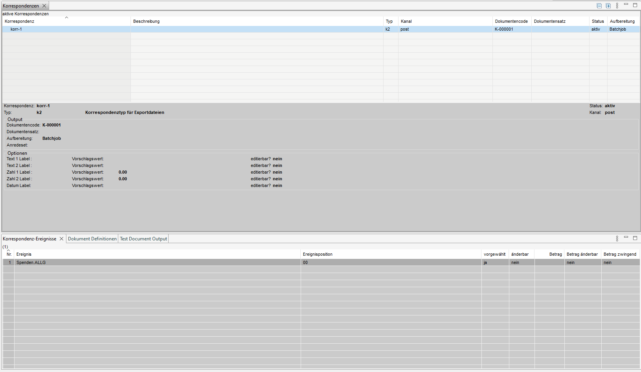The height and width of the screenshot is (372, 641).
Task: Close the Korrespondenz-Ereignisse tab
Action: click(x=61, y=239)
